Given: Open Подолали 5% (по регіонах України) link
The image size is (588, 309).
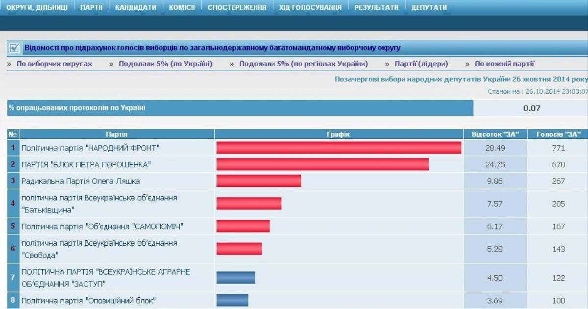Looking at the screenshot, I should (303, 64).
